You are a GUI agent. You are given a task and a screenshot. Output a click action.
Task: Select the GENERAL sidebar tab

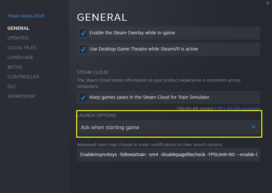pos(18,28)
